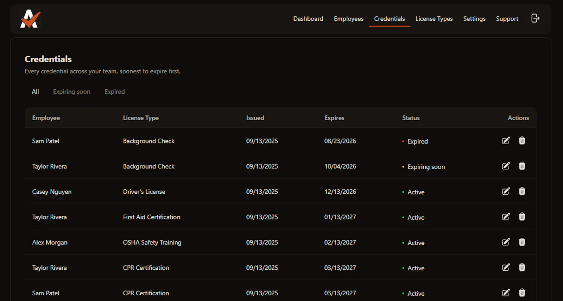Delete Taylor Rivera's First Aid Certification
563x301 pixels.
(x=522, y=217)
